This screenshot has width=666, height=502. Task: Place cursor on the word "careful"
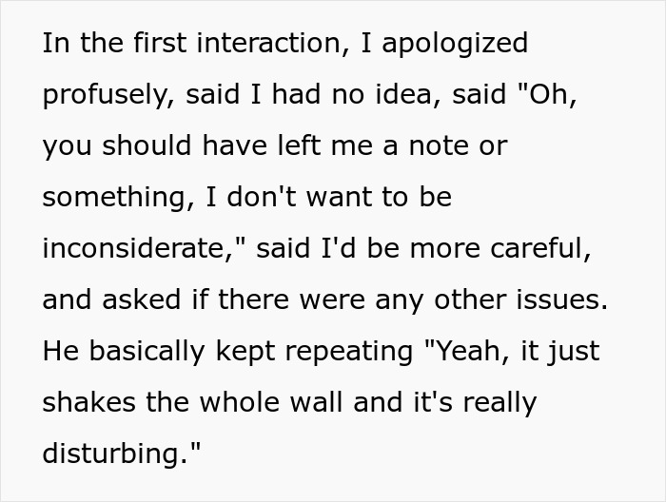552,249
